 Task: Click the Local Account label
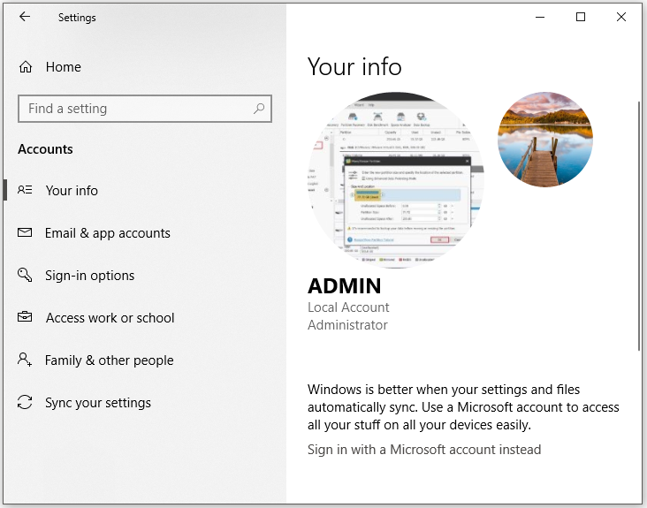pyautogui.click(x=348, y=307)
